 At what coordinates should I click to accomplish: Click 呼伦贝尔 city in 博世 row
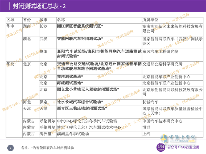tap(48, 128)
